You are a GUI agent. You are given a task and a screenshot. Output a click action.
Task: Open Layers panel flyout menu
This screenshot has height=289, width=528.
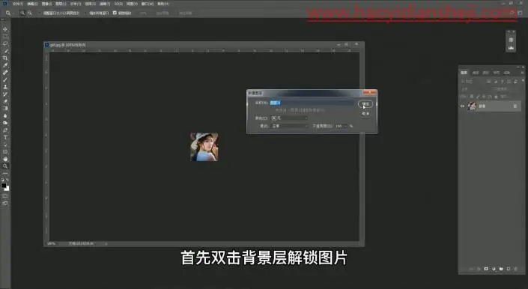pos(522,73)
